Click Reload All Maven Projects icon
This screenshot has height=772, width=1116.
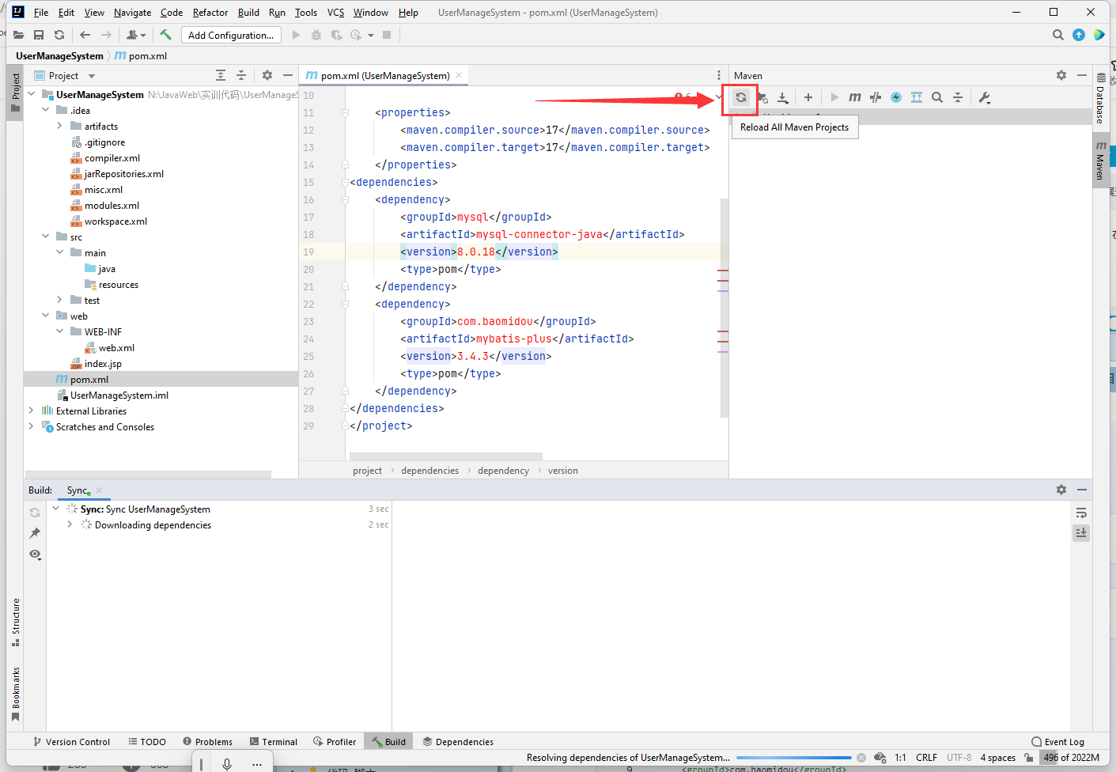tap(741, 97)
